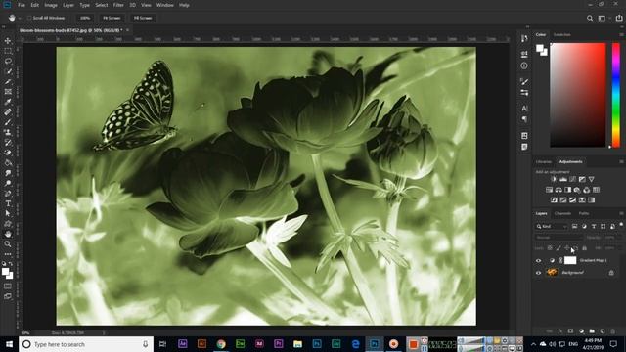Toggle lock image pixels brush icon

pos(559,248)
